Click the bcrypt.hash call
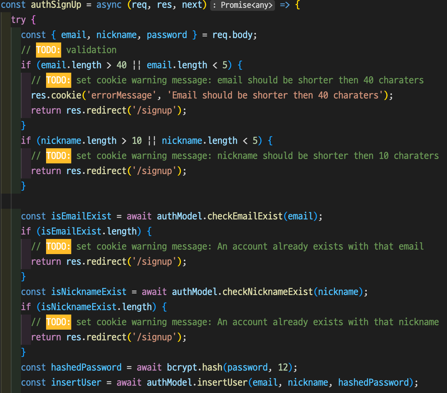This screenshot has width=447, height=393. tap(194, 367)
